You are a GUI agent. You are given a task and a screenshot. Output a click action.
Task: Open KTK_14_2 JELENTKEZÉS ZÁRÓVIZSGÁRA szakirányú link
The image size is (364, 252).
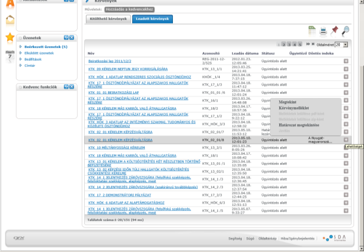143,187
